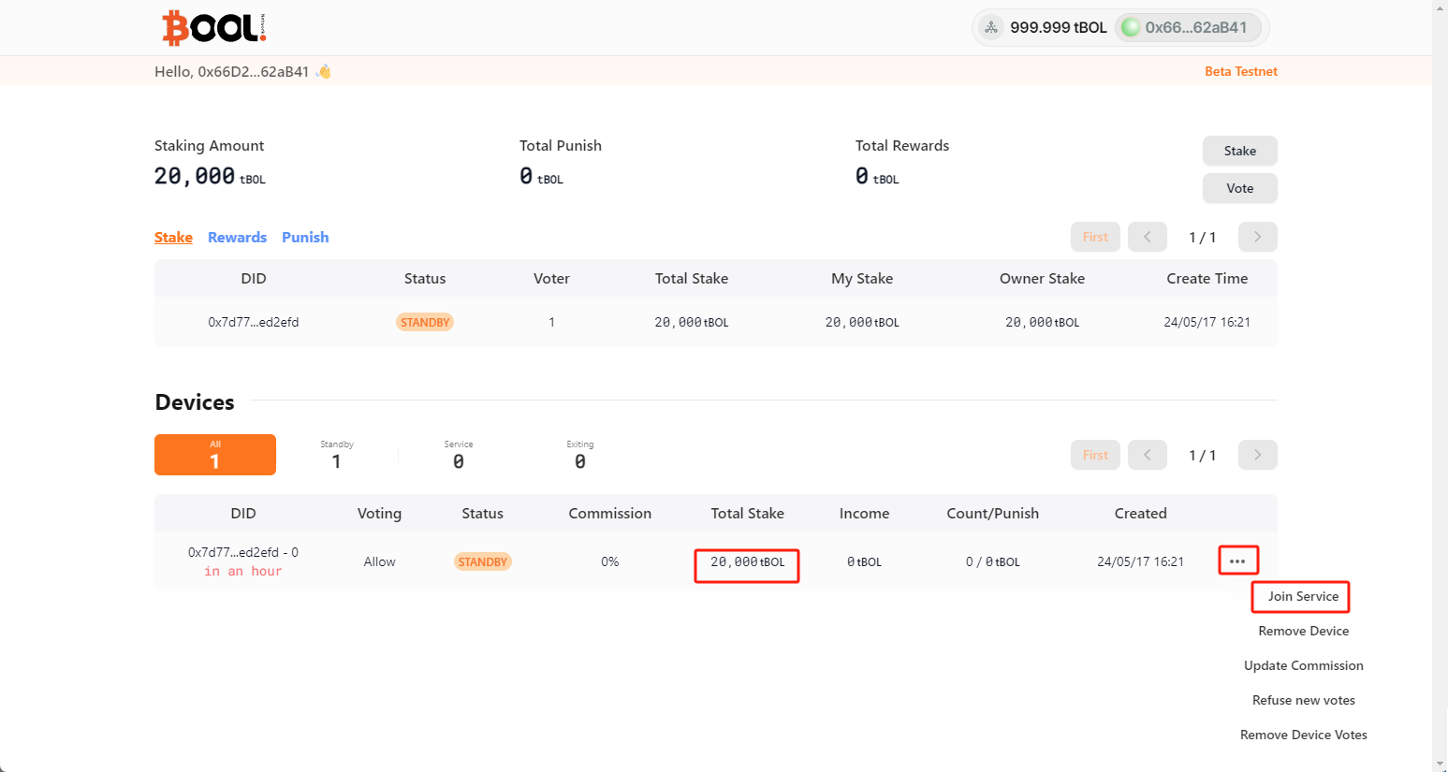The width and height of the screenshot is (1448, 772).
Task: Click the network icon beside 999.999 tBOL
Action: tap(990, 28)
